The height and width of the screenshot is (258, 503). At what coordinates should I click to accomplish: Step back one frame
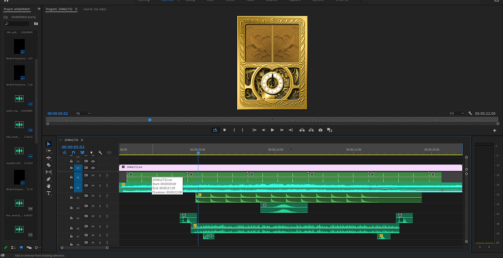(263, 130)
